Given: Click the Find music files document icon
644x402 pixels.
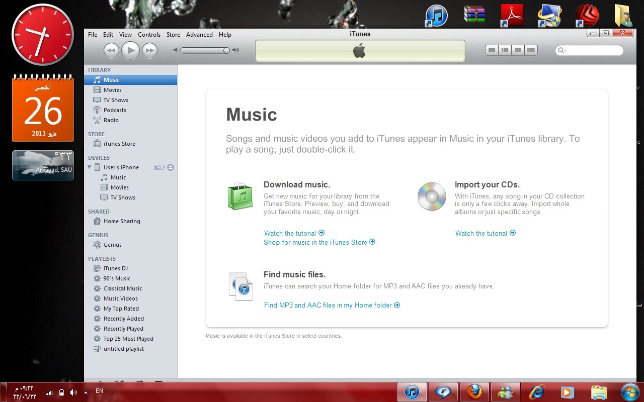Looking at the screenshot, I should (x=240, y=286).
